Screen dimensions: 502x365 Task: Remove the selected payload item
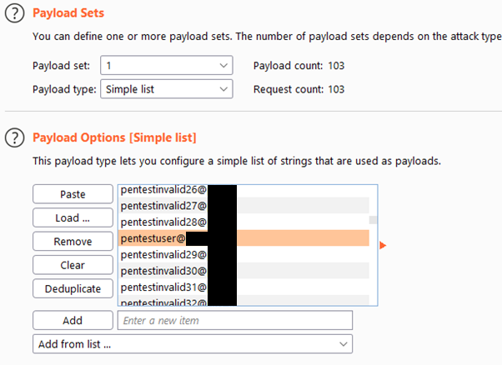point(73,242)
